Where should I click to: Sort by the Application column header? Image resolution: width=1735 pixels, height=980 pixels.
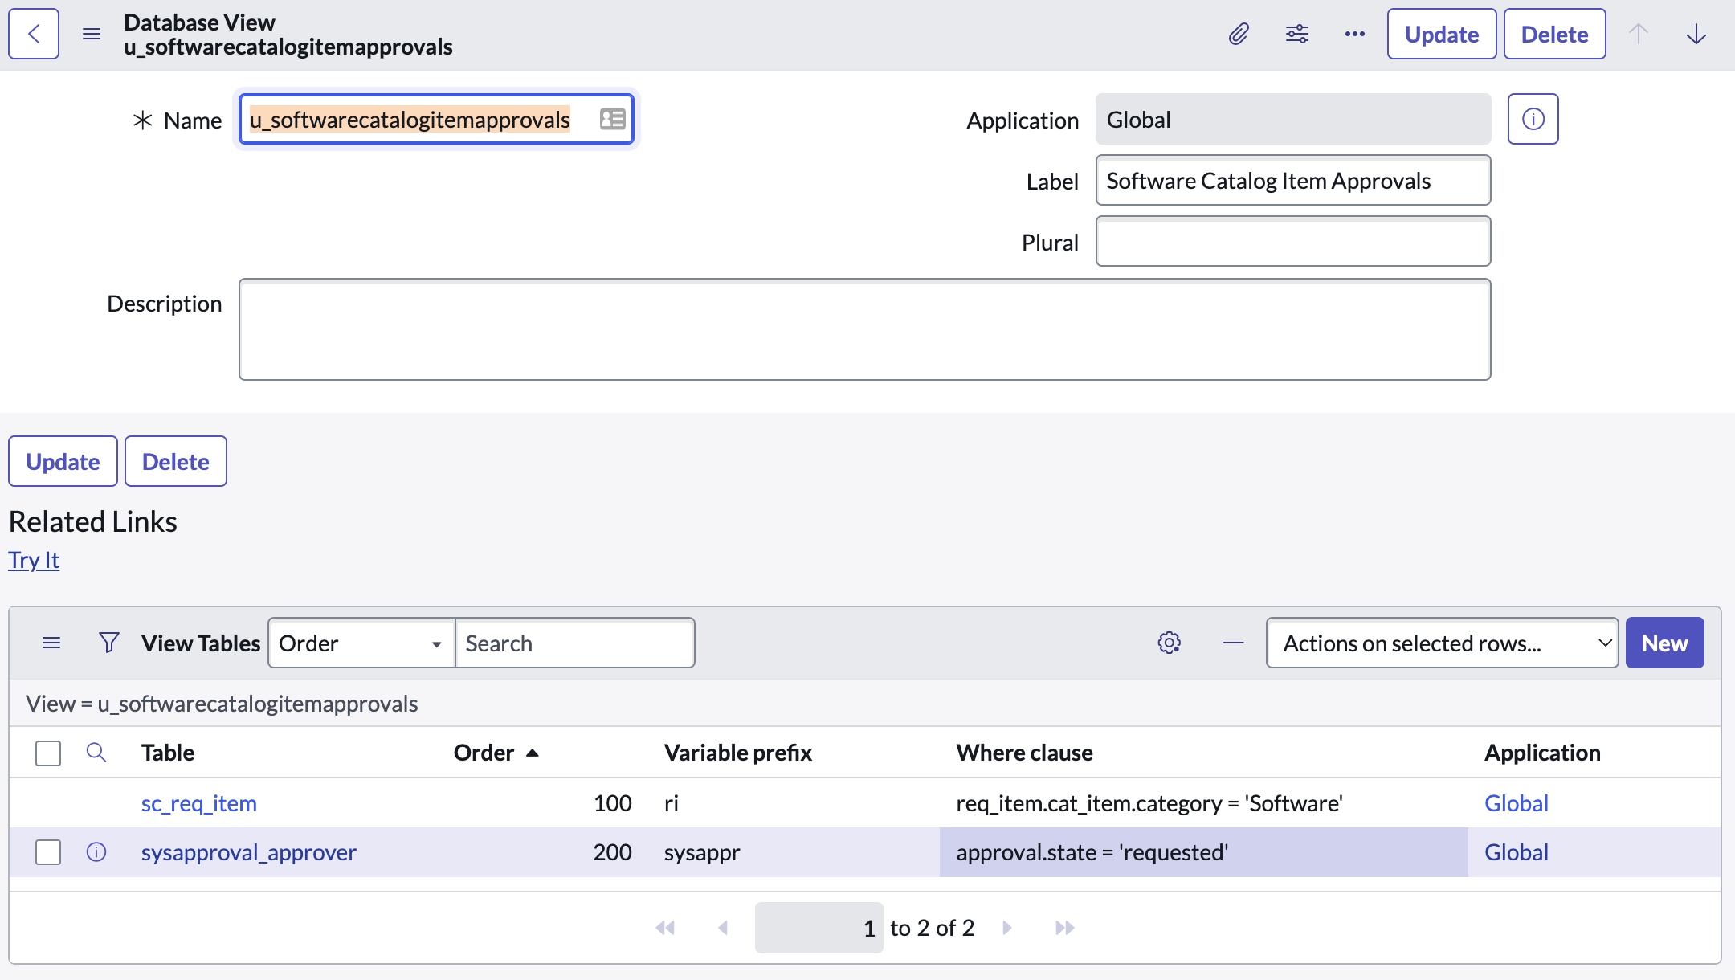tap(1542, 753)
